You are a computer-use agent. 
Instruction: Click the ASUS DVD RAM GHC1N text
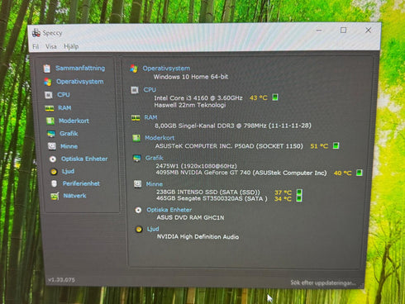coord(190,217)
